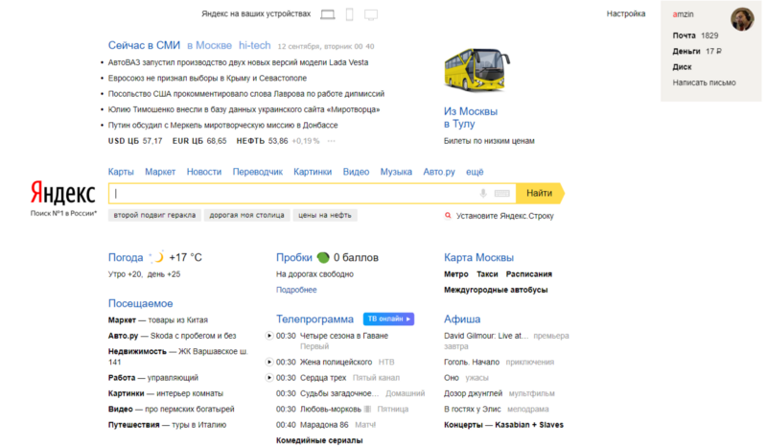Focus the Yandex search input field
The width and height of the screenshot is (767, 448).
(x=313, y=194)
